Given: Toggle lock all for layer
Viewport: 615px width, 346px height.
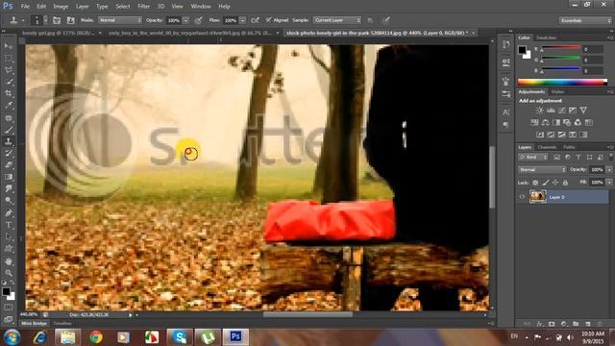Looking at the screenshot, I should click(x=565, y=183).
